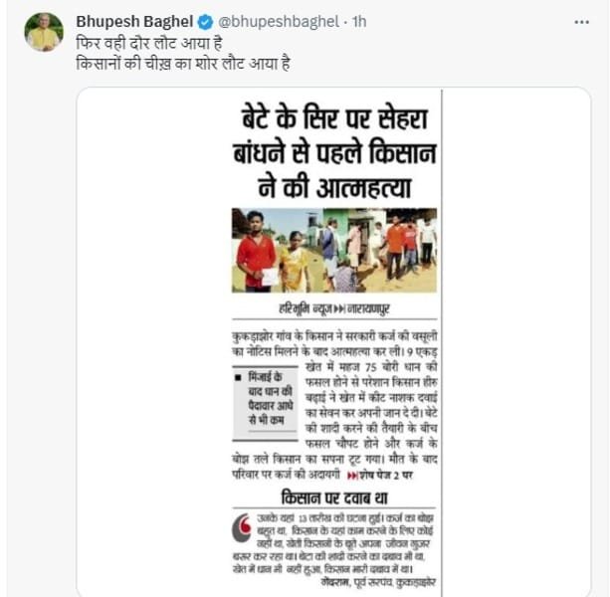610x597 pixels.
Task: Click the red quote mark icon
Action: tap(242, 528)
